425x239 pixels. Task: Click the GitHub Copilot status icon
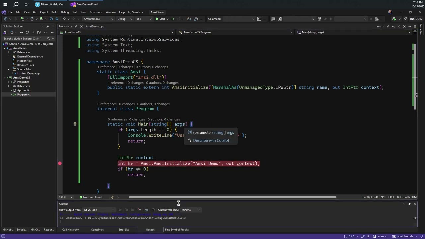[x=394, y=19]
